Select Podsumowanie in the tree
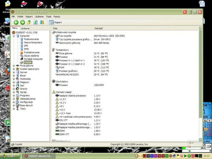This screenshot has width=212, height=159. click(x=31, y=39)
